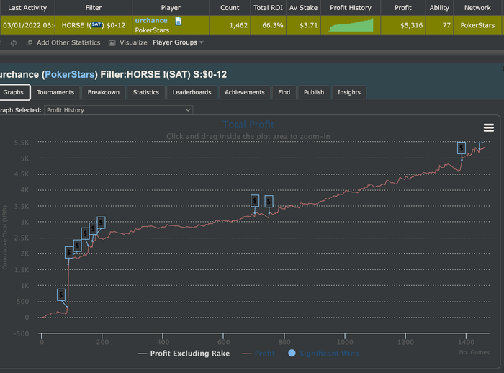The width and height of the screenshot is (504, 373).
Task: Sort by the Count column header
Action: point(230,8)
